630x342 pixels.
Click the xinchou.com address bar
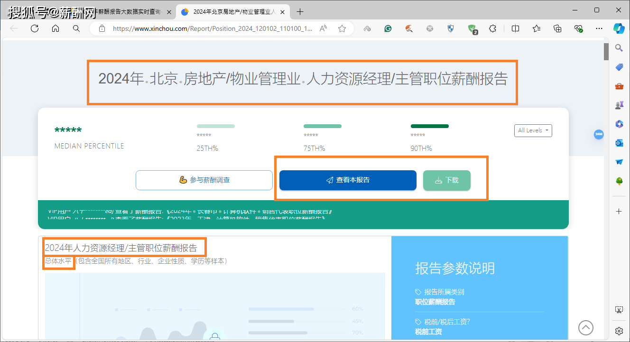(x=213, y=28)
